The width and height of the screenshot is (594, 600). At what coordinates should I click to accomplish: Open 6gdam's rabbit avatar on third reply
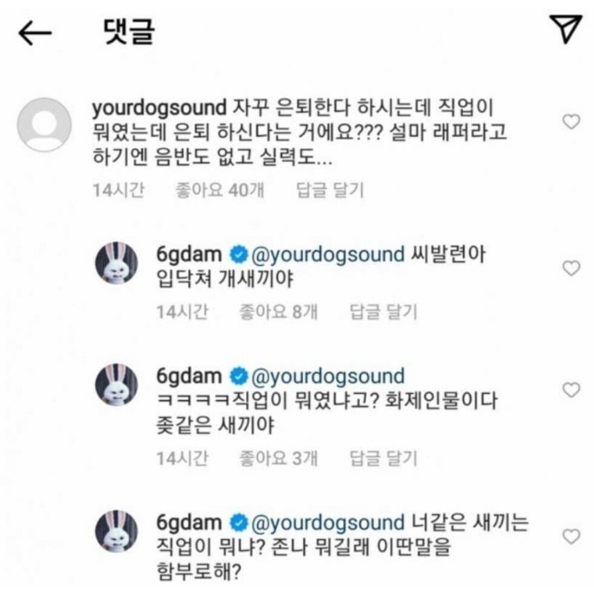click(116, 530)
